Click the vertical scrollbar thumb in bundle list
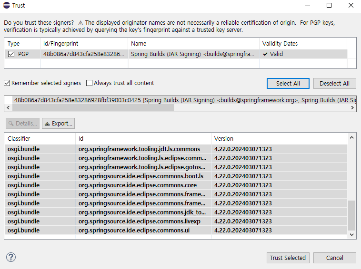Screen dimensions: 361x269 [x=351, y=215]
